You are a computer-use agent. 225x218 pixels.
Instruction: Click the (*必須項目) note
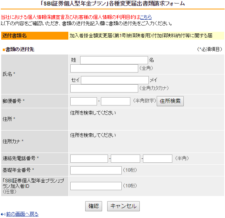(210, 49)
